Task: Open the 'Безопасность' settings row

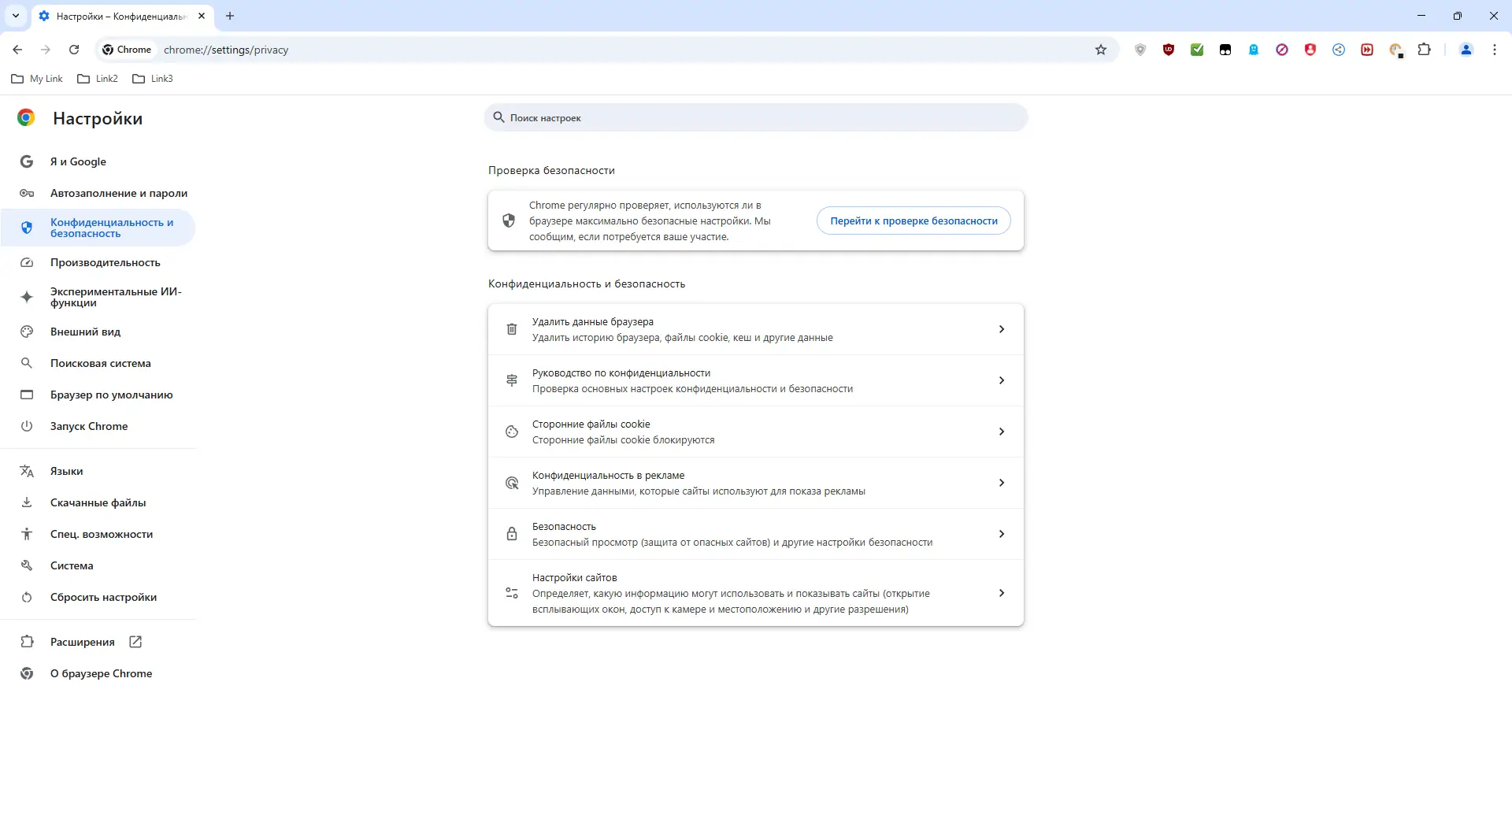Action: pyautogui.click(x=755, y=534)
